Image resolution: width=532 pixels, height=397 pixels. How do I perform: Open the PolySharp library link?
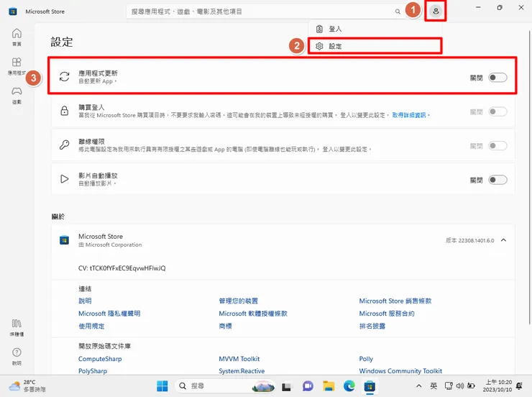pos(93,371)
